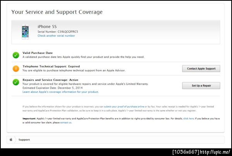Image resolution: width=232 pixels, height=156 pixels.
Task: Click the orange warning icon for Telephone Support
Action: coord(16,69)
